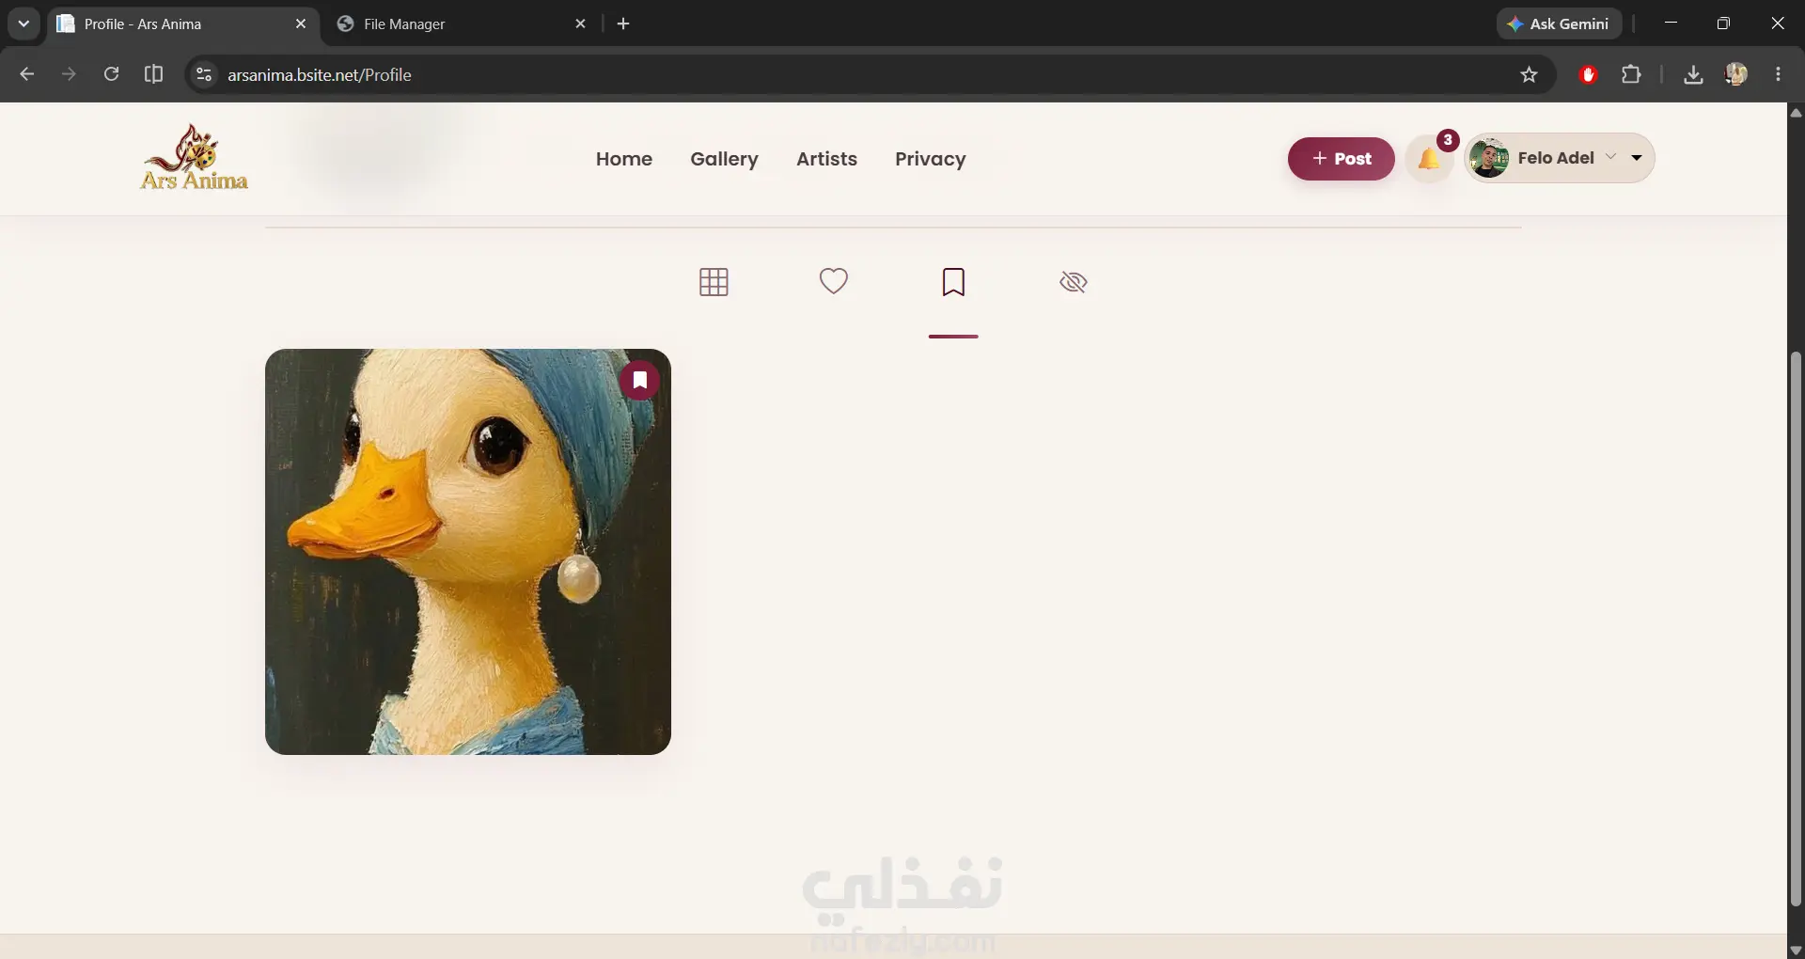This screenshot has height=959, width=1805.
Task: Open the notifications bell
Action: (x=1429, y=159)
